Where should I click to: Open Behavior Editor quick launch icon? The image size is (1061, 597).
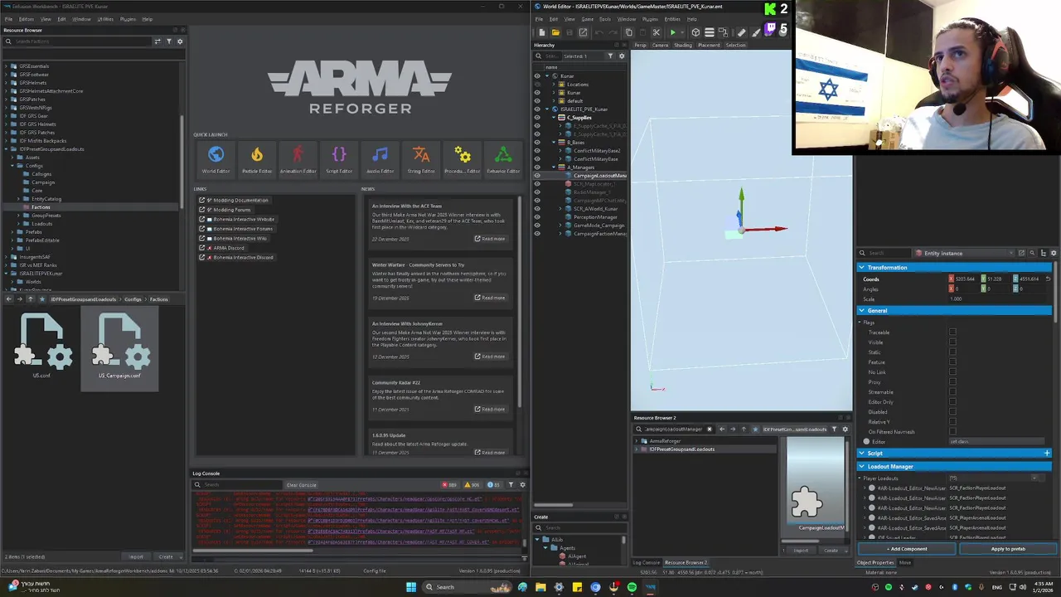(x=503, y=159)
